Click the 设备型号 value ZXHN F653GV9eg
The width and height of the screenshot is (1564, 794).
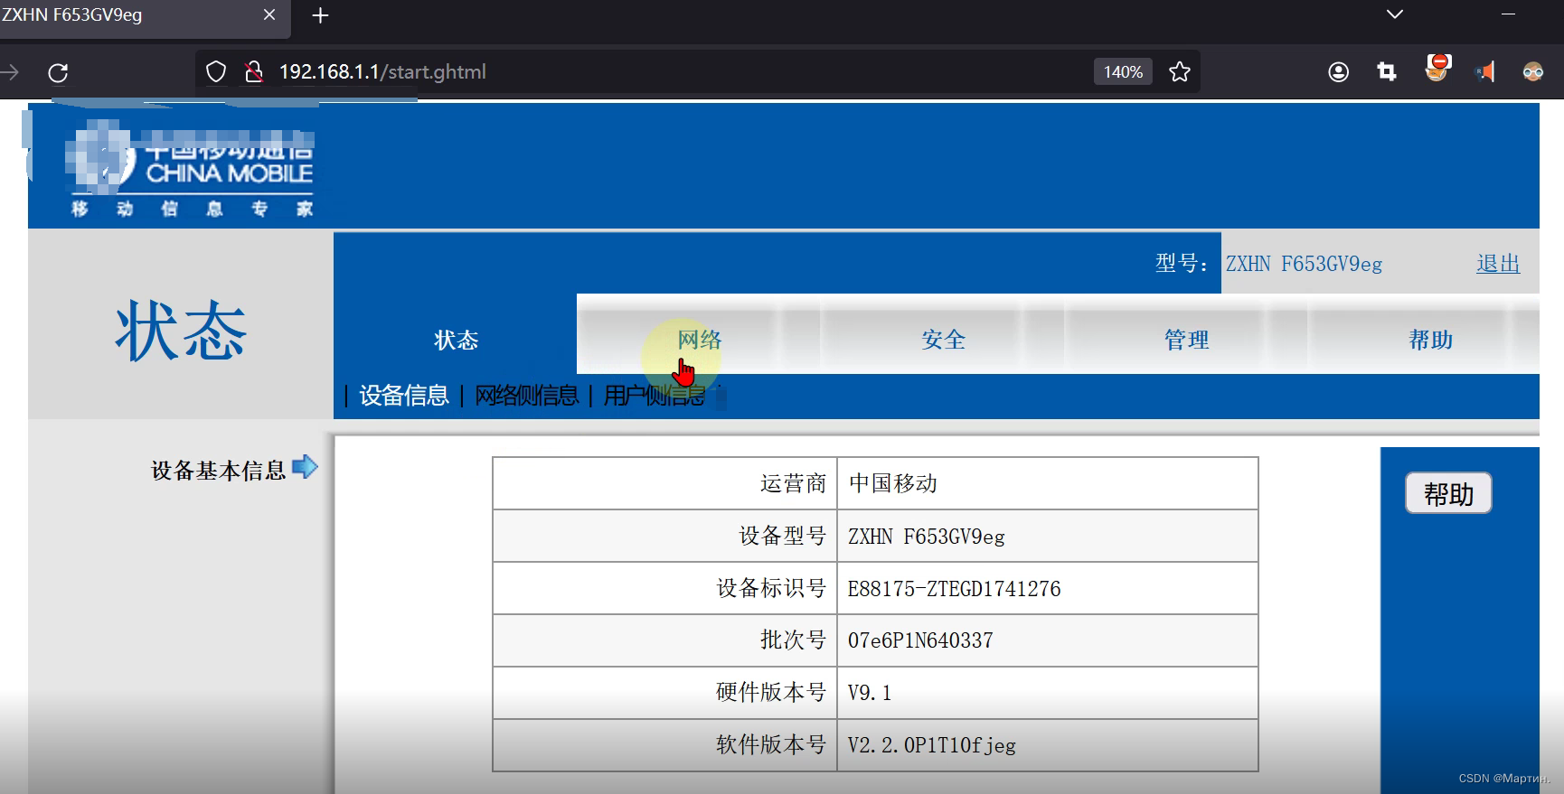point(927,537)
